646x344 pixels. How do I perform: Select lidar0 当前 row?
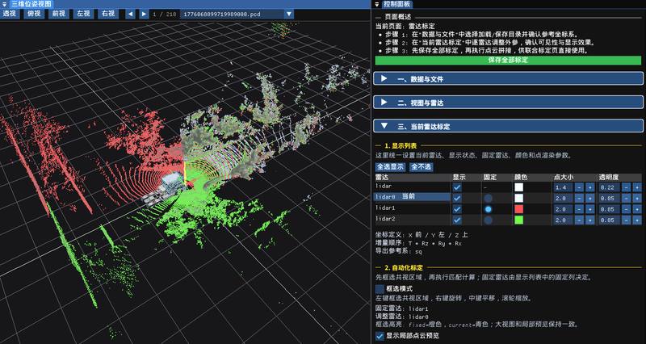click(412, 197)
